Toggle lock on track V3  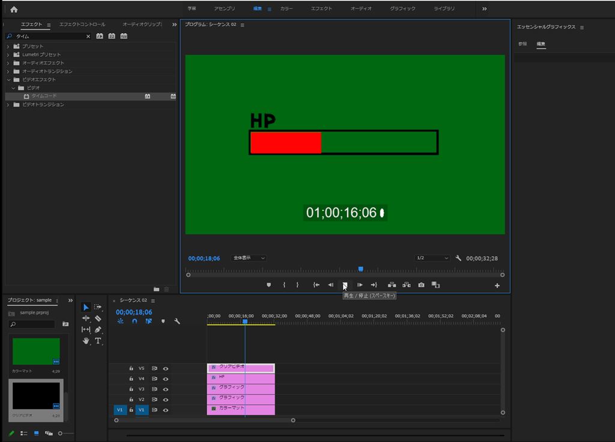(131, 389)
